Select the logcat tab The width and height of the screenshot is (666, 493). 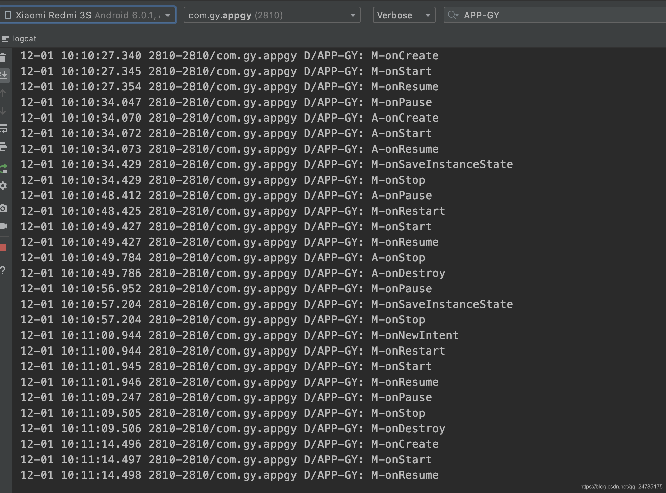[24, 39]
